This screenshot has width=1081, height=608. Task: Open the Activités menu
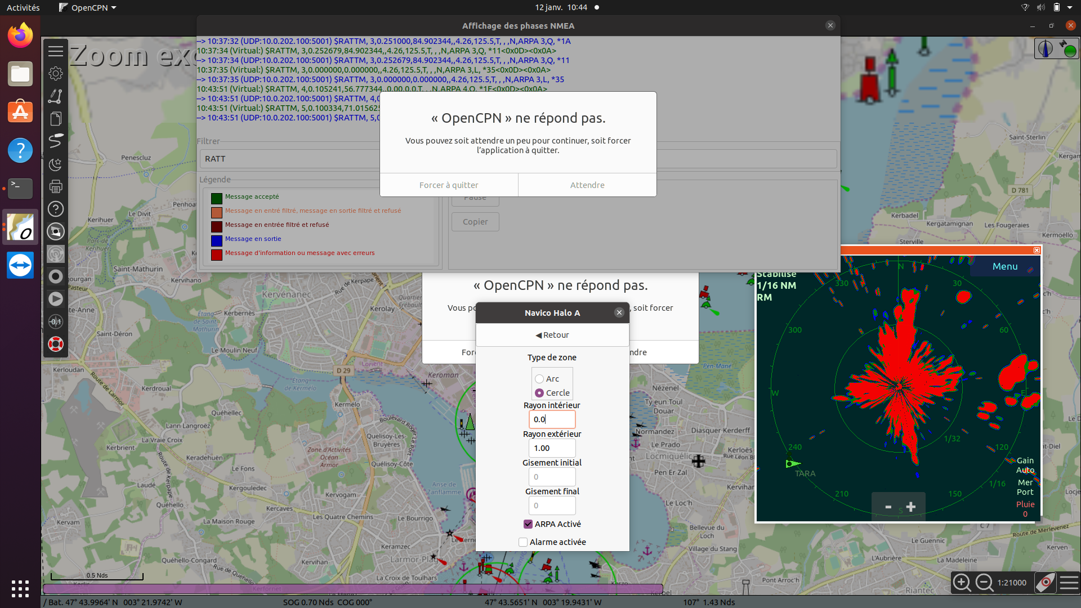click(x=23, y=7)
